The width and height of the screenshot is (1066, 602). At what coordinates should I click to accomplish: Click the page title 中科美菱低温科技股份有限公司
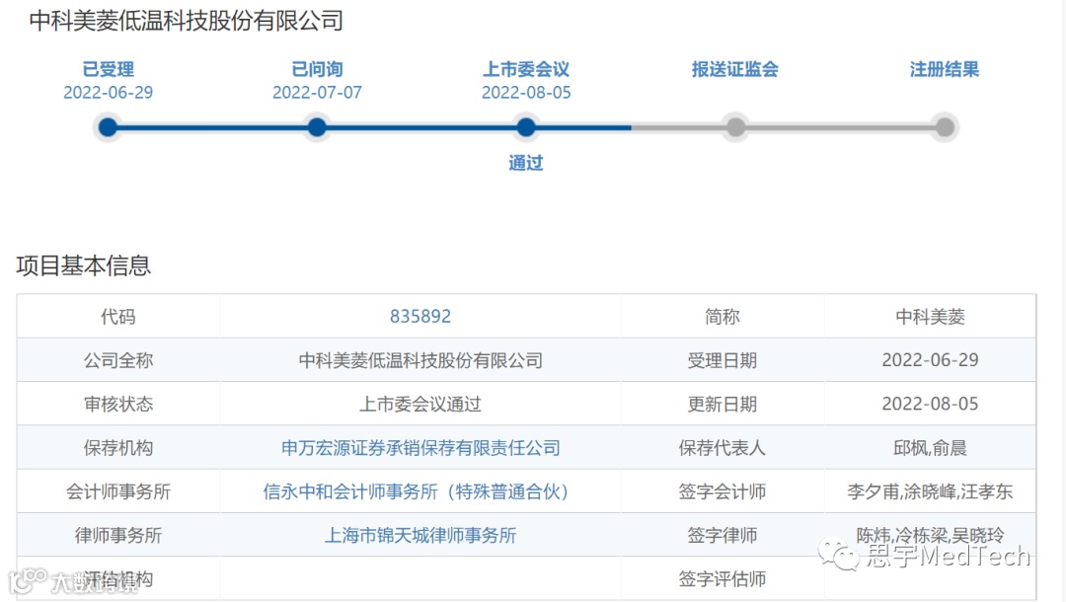click(186, 21)
